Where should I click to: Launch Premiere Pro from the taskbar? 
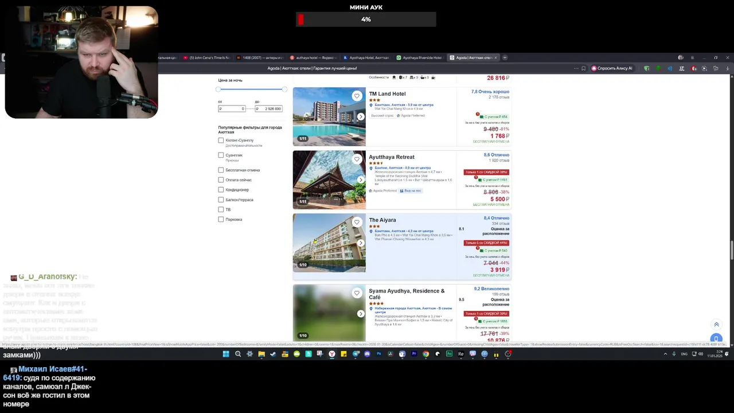tap(414, 354)
